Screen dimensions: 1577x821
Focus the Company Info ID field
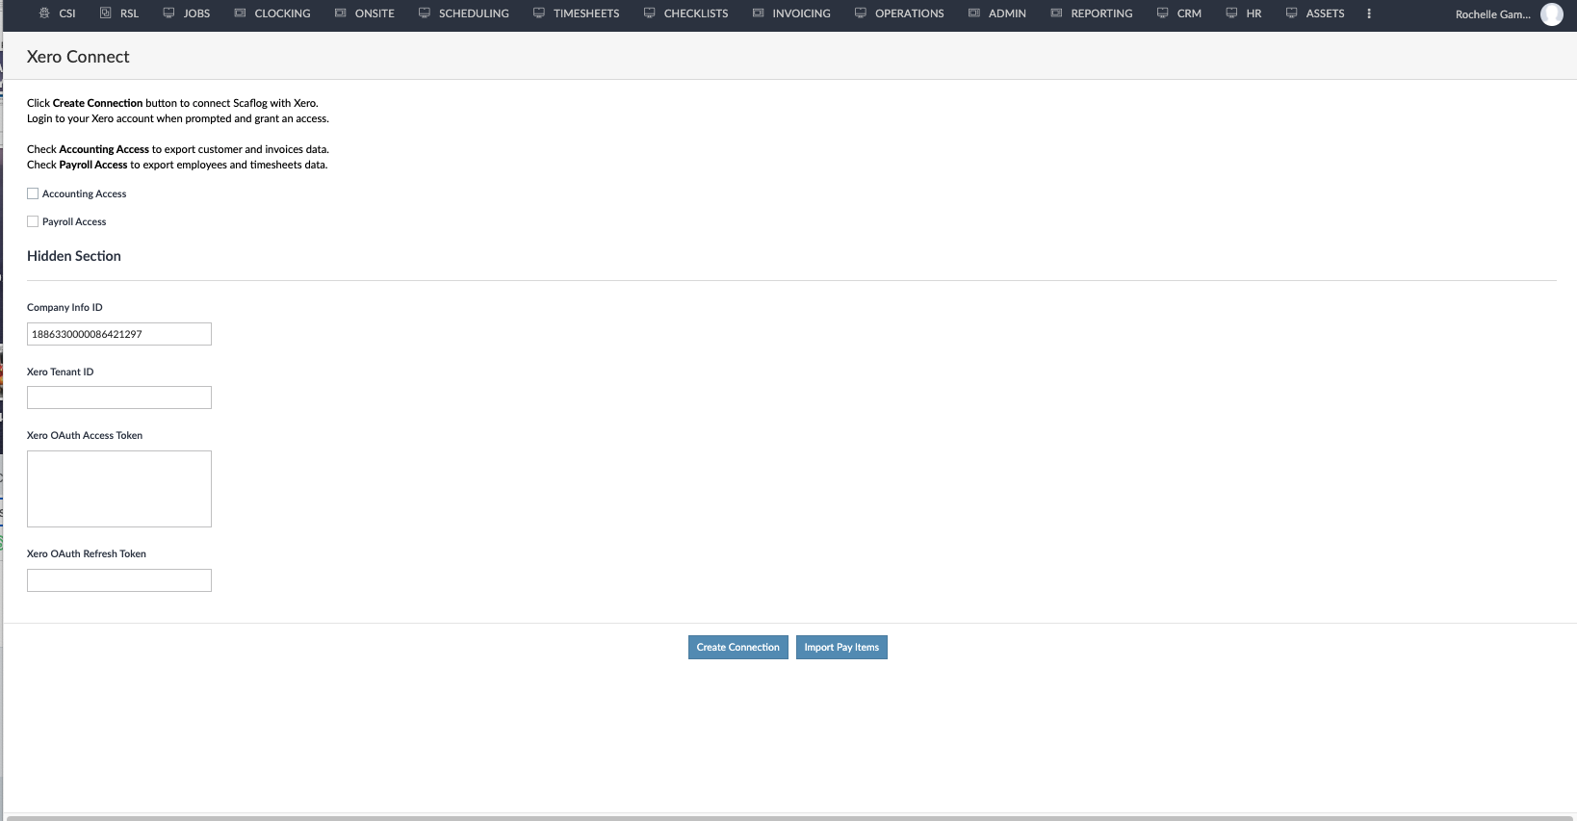119,334
